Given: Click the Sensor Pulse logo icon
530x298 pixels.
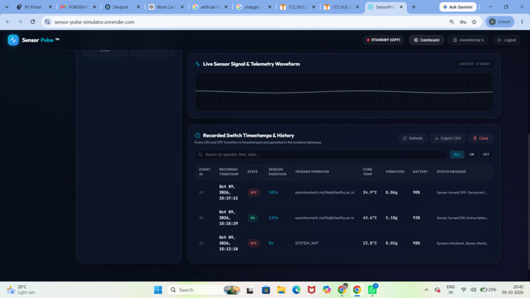Looking at the screenshot, I should [13, 40].
